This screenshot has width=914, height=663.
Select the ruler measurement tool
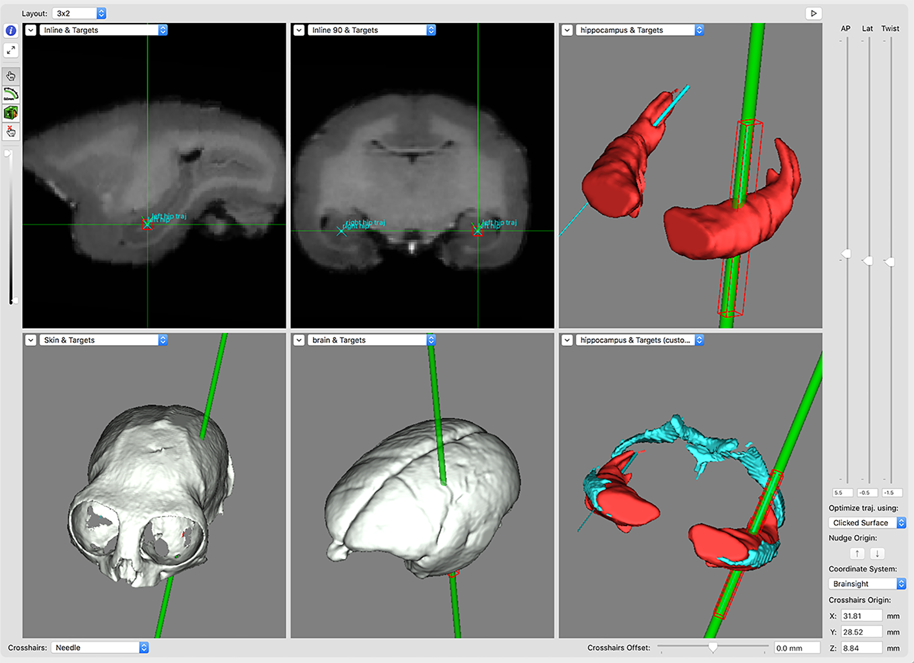coord(11,94)
